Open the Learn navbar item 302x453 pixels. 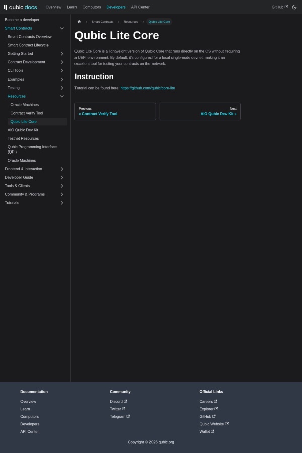72,7
